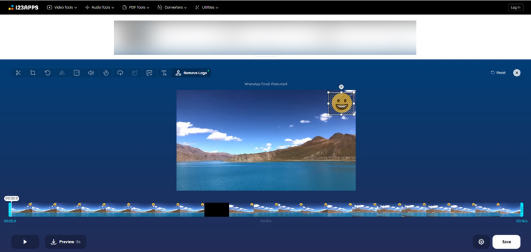Viewport: 531px width, 252px height.
Task: Open the Resize video tool
Action: click(76, 73)
